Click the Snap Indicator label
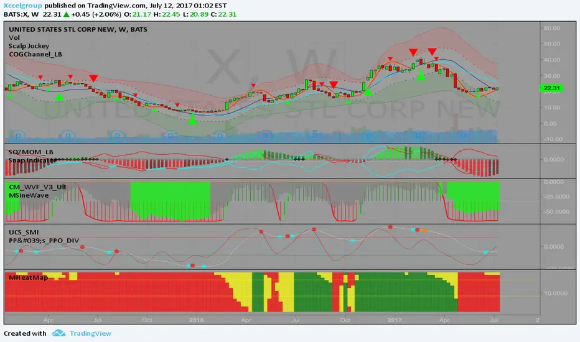 click(x=32, y=160)
